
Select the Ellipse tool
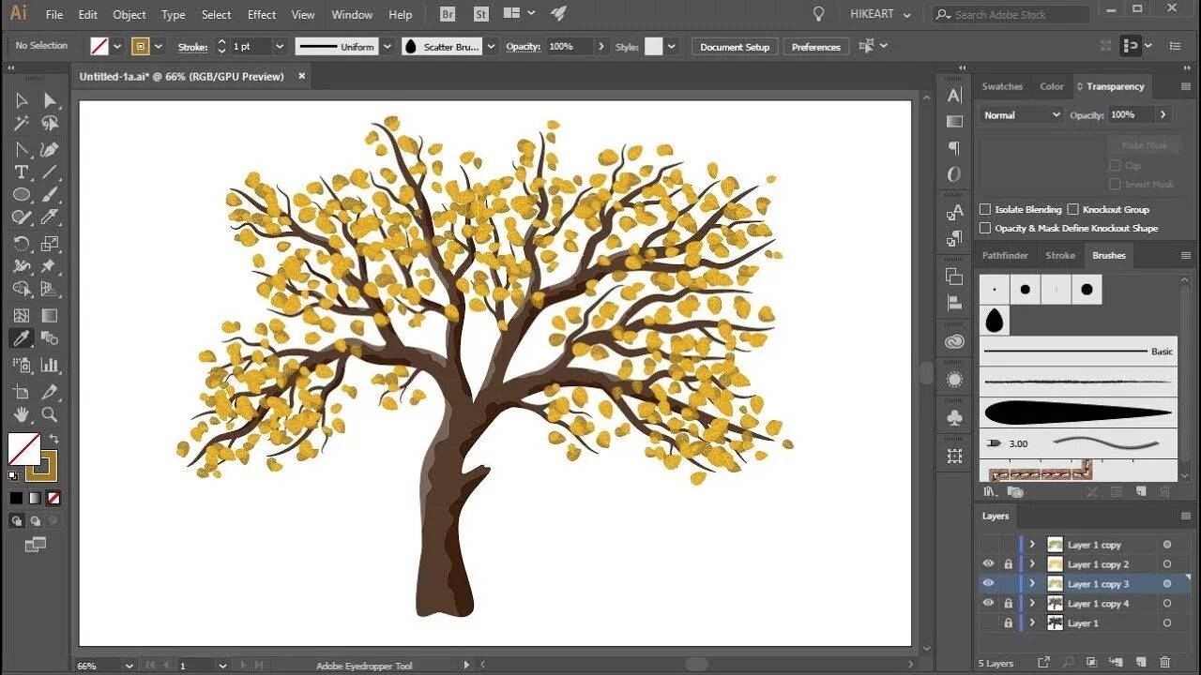21,194
